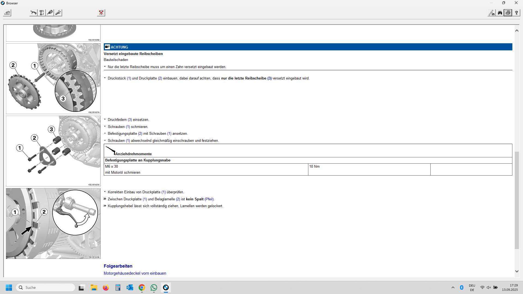Open search with the binoculars icon
The image size is (523, 294).
pyautogui.click(x=500, y=13)
